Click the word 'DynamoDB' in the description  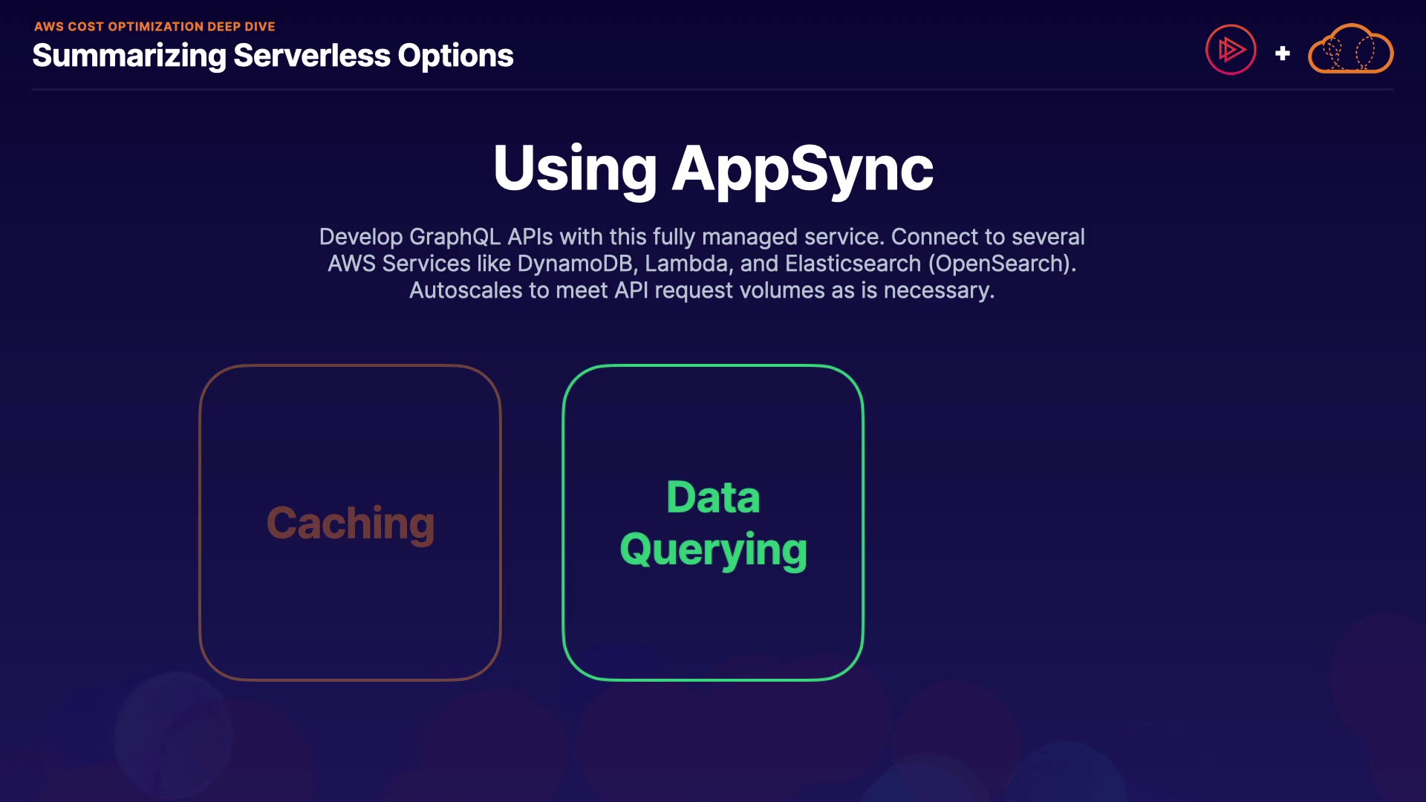click(577, 264)
